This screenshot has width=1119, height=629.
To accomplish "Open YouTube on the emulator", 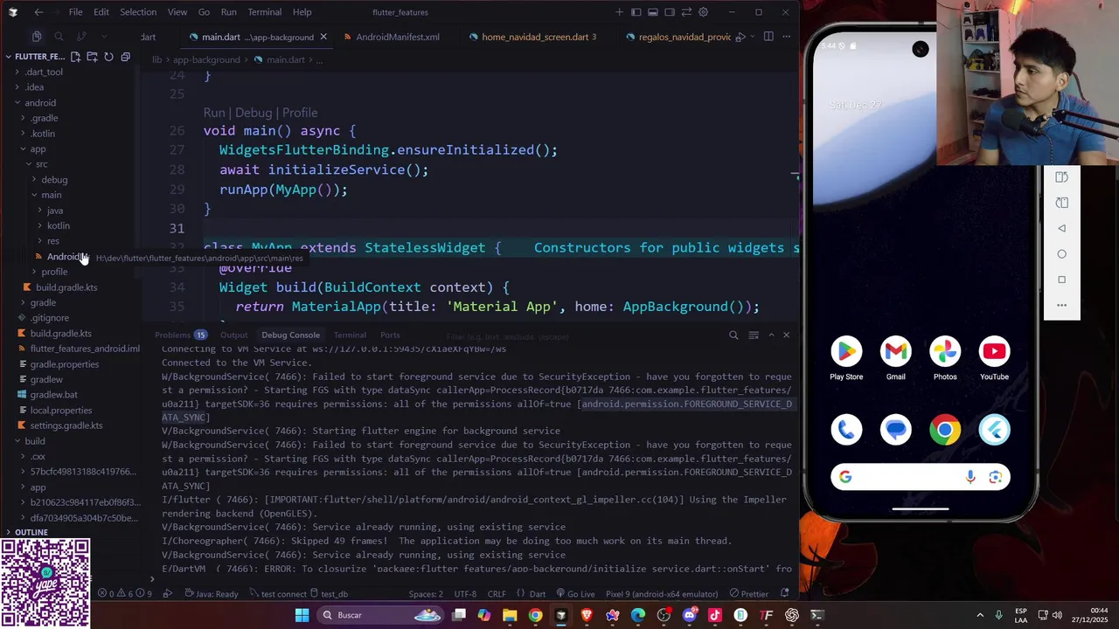I will [x=994, y=351].
